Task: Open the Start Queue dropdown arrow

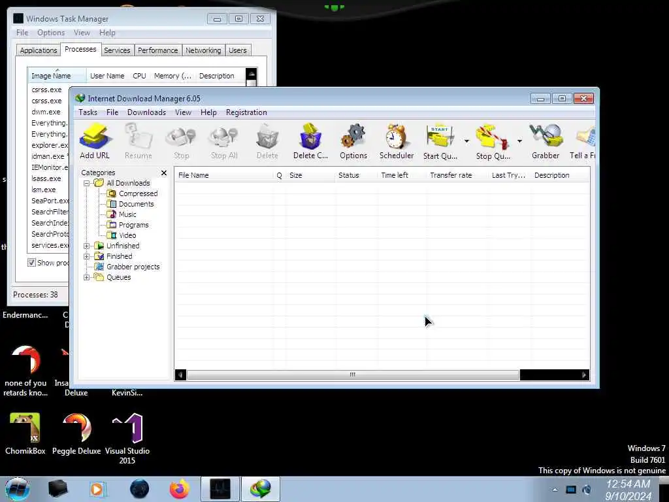Action: coord(466,141)
